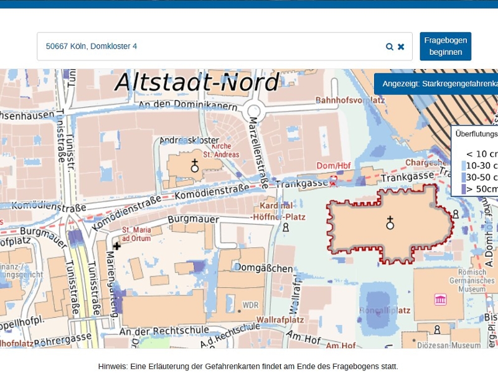Click the WDR building marker dot
This screenshot has height=373, width=498.
(x=239, y=310)
